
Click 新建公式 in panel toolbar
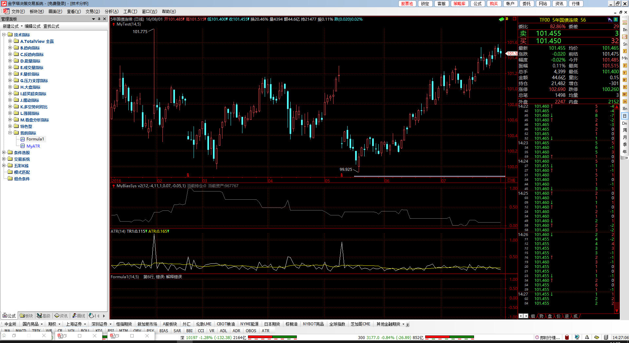[10, 26]
